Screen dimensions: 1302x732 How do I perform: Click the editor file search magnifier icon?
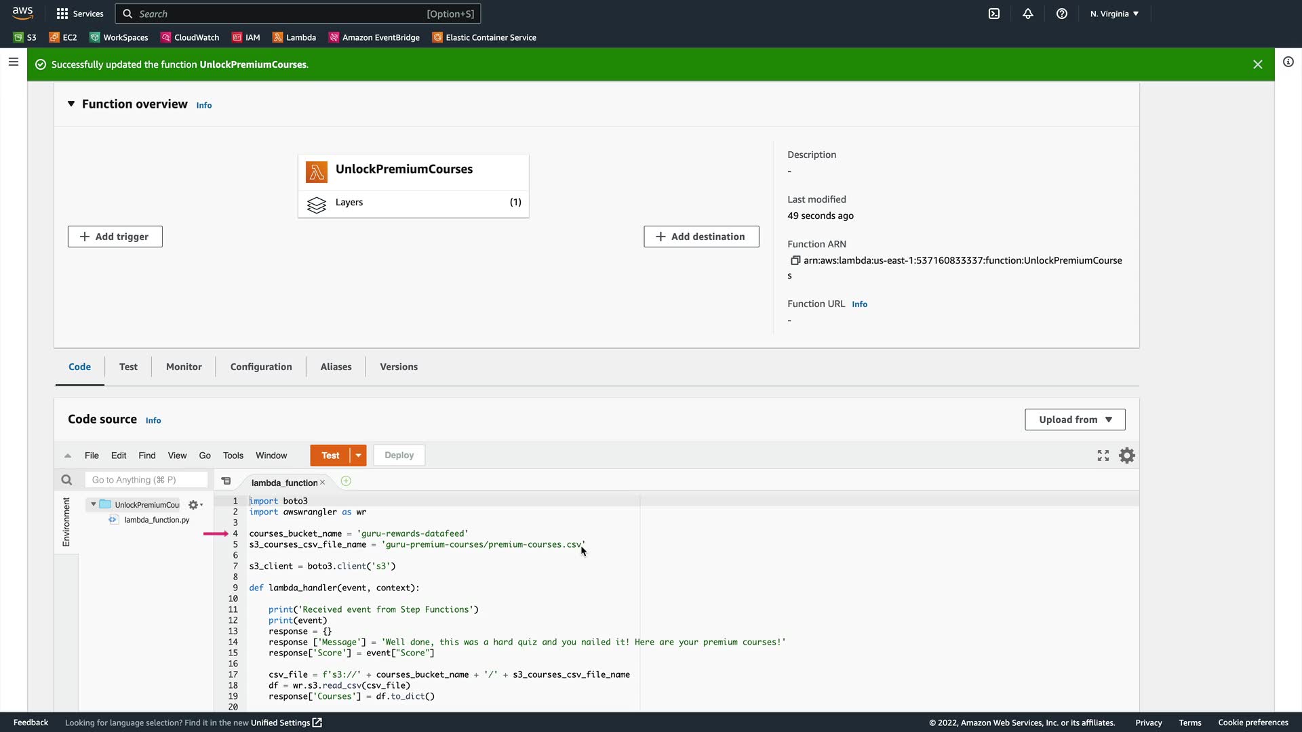(x=66, y=480)
